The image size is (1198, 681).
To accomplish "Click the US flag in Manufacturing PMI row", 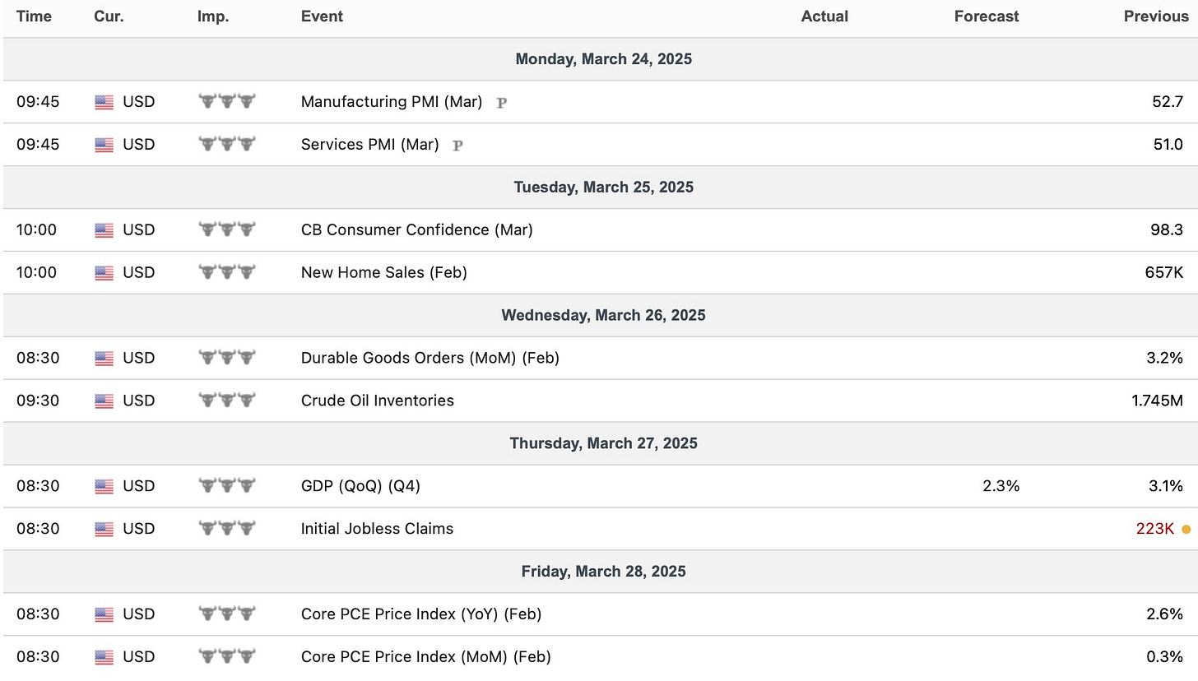I will pos(104,102).
